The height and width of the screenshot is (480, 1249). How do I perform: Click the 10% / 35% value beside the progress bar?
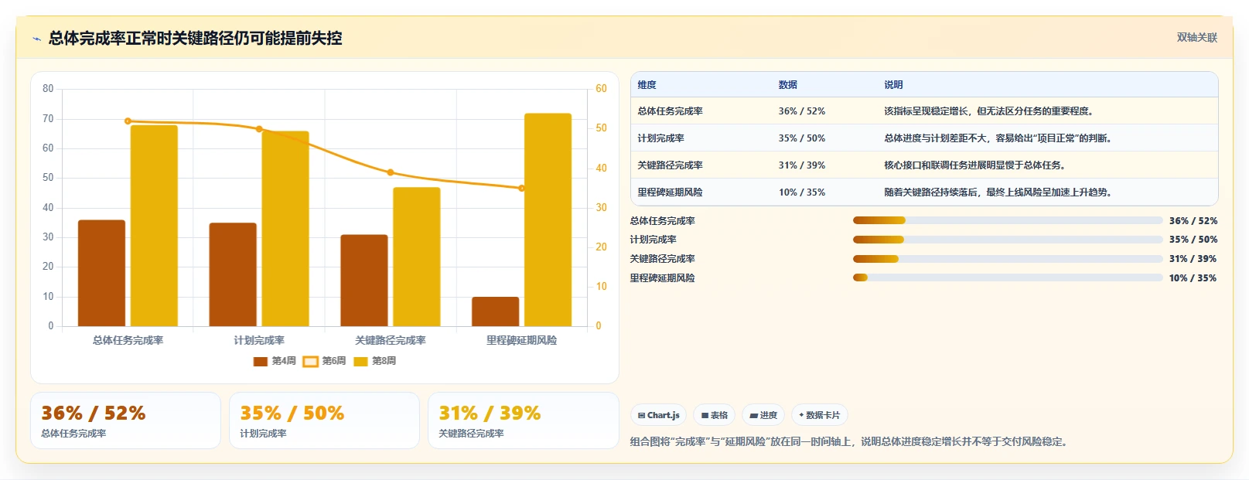[x=1193, y=278]
